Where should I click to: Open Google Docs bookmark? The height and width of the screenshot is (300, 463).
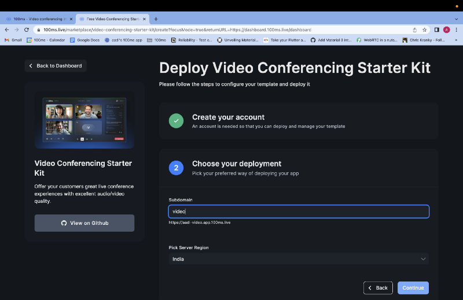[x=84, y=40]
